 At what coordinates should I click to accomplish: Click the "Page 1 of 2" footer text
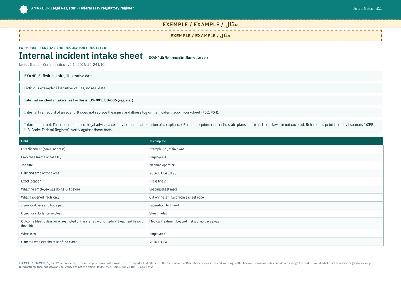145,267
